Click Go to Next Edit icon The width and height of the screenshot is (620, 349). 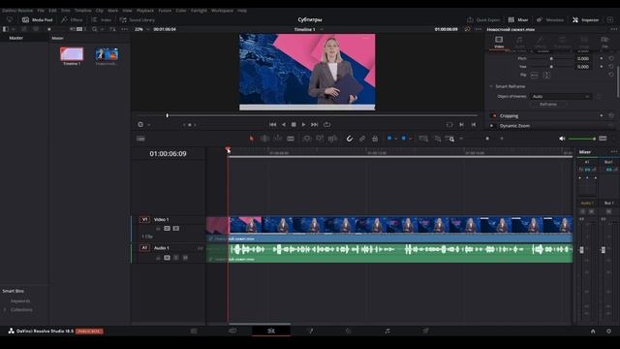(461, 125)
